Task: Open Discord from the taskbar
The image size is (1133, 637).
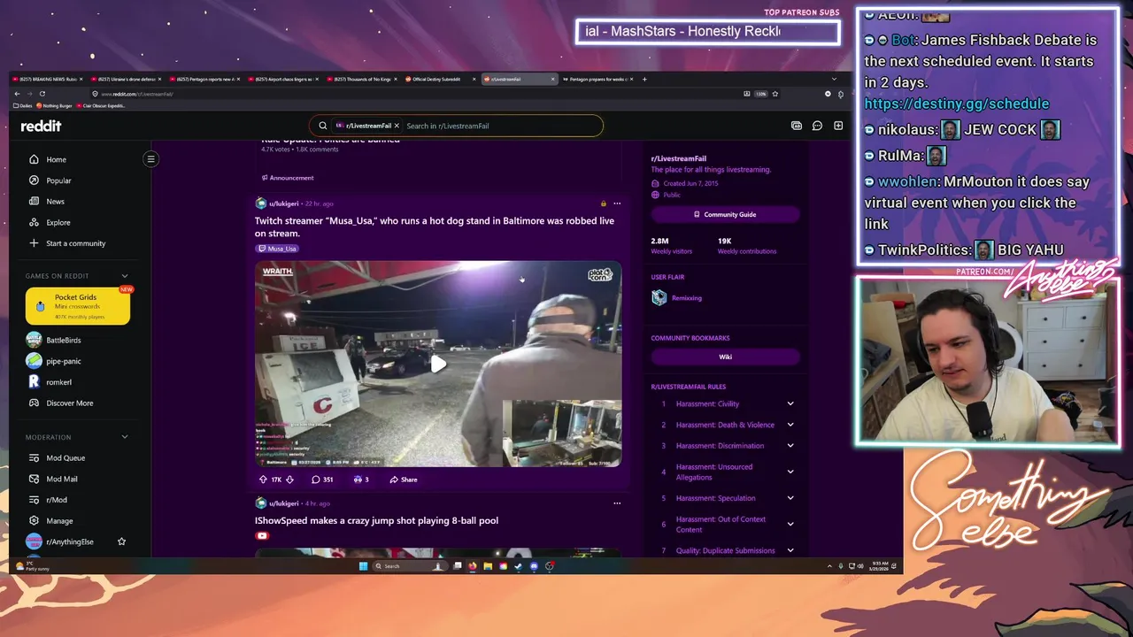Action: pyautogui.click(x=534, y=566)
